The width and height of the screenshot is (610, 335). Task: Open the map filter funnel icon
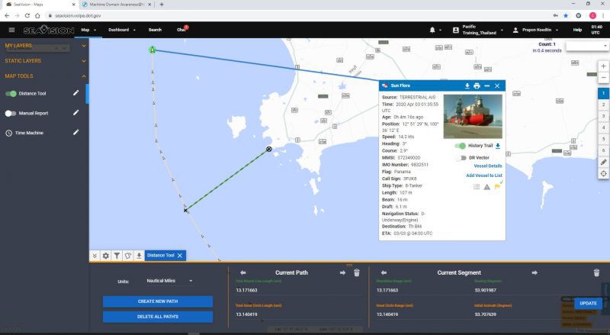tap(117, 256)
